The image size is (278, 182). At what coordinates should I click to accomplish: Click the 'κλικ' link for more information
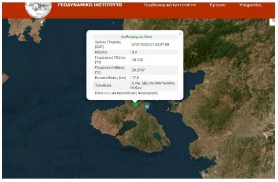107,93
